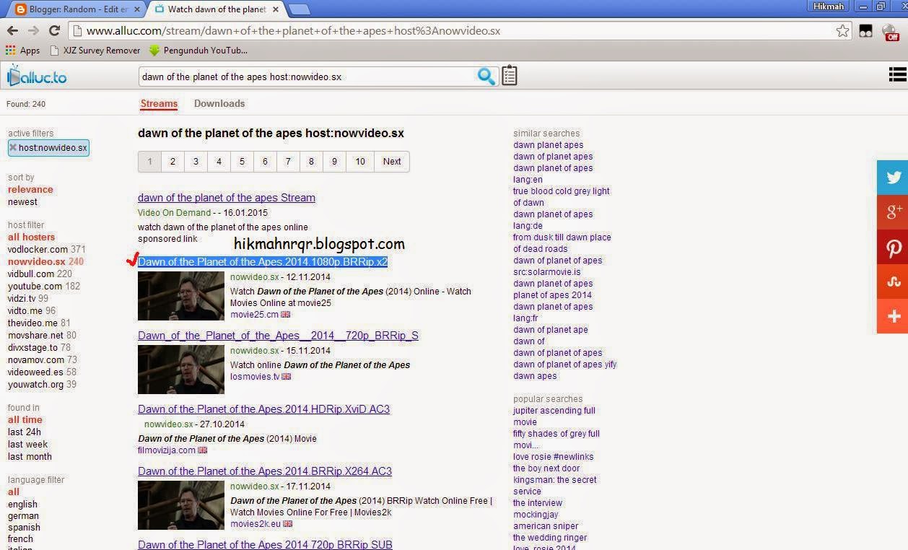Open the hamburger menu icon on alluc
The image size is (908, 550).
[898, 74]
